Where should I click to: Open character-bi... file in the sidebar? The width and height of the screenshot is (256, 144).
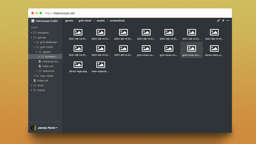51,61
